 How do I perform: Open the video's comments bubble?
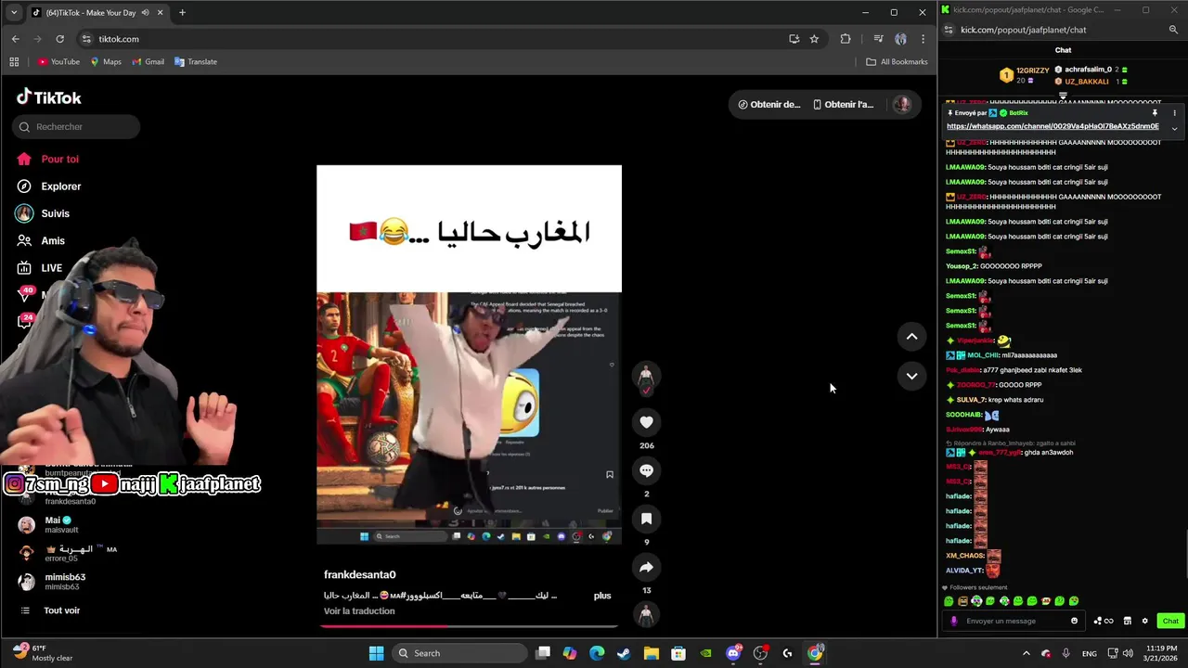click(647, 470)
